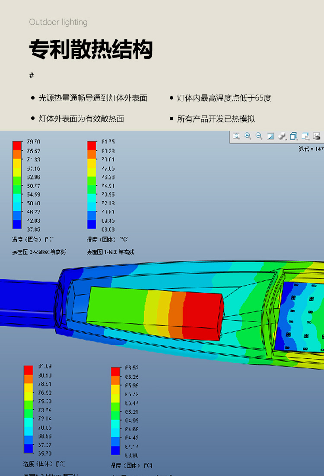324x476 pixels.
Task: Click the green section of driver block
Action: click(117, 308)
